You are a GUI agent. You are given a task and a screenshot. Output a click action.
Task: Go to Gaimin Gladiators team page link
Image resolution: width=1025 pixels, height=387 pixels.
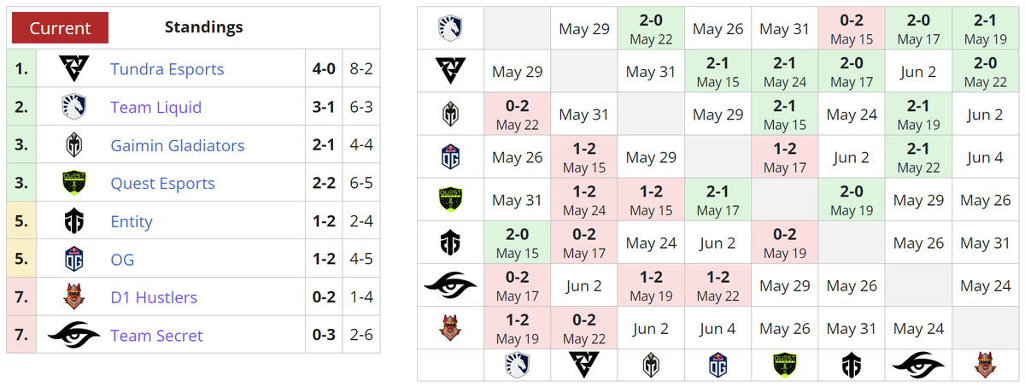[178, 145]
